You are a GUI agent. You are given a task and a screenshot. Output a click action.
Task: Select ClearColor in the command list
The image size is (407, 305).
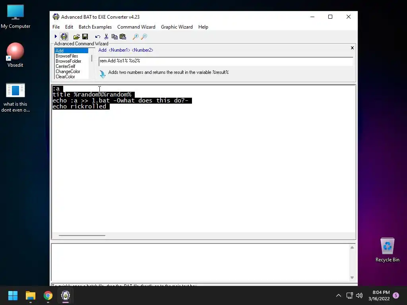pos(72,77)
